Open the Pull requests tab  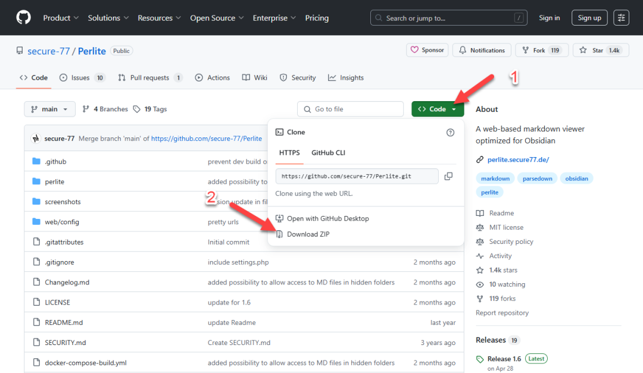tap(150, 78)
